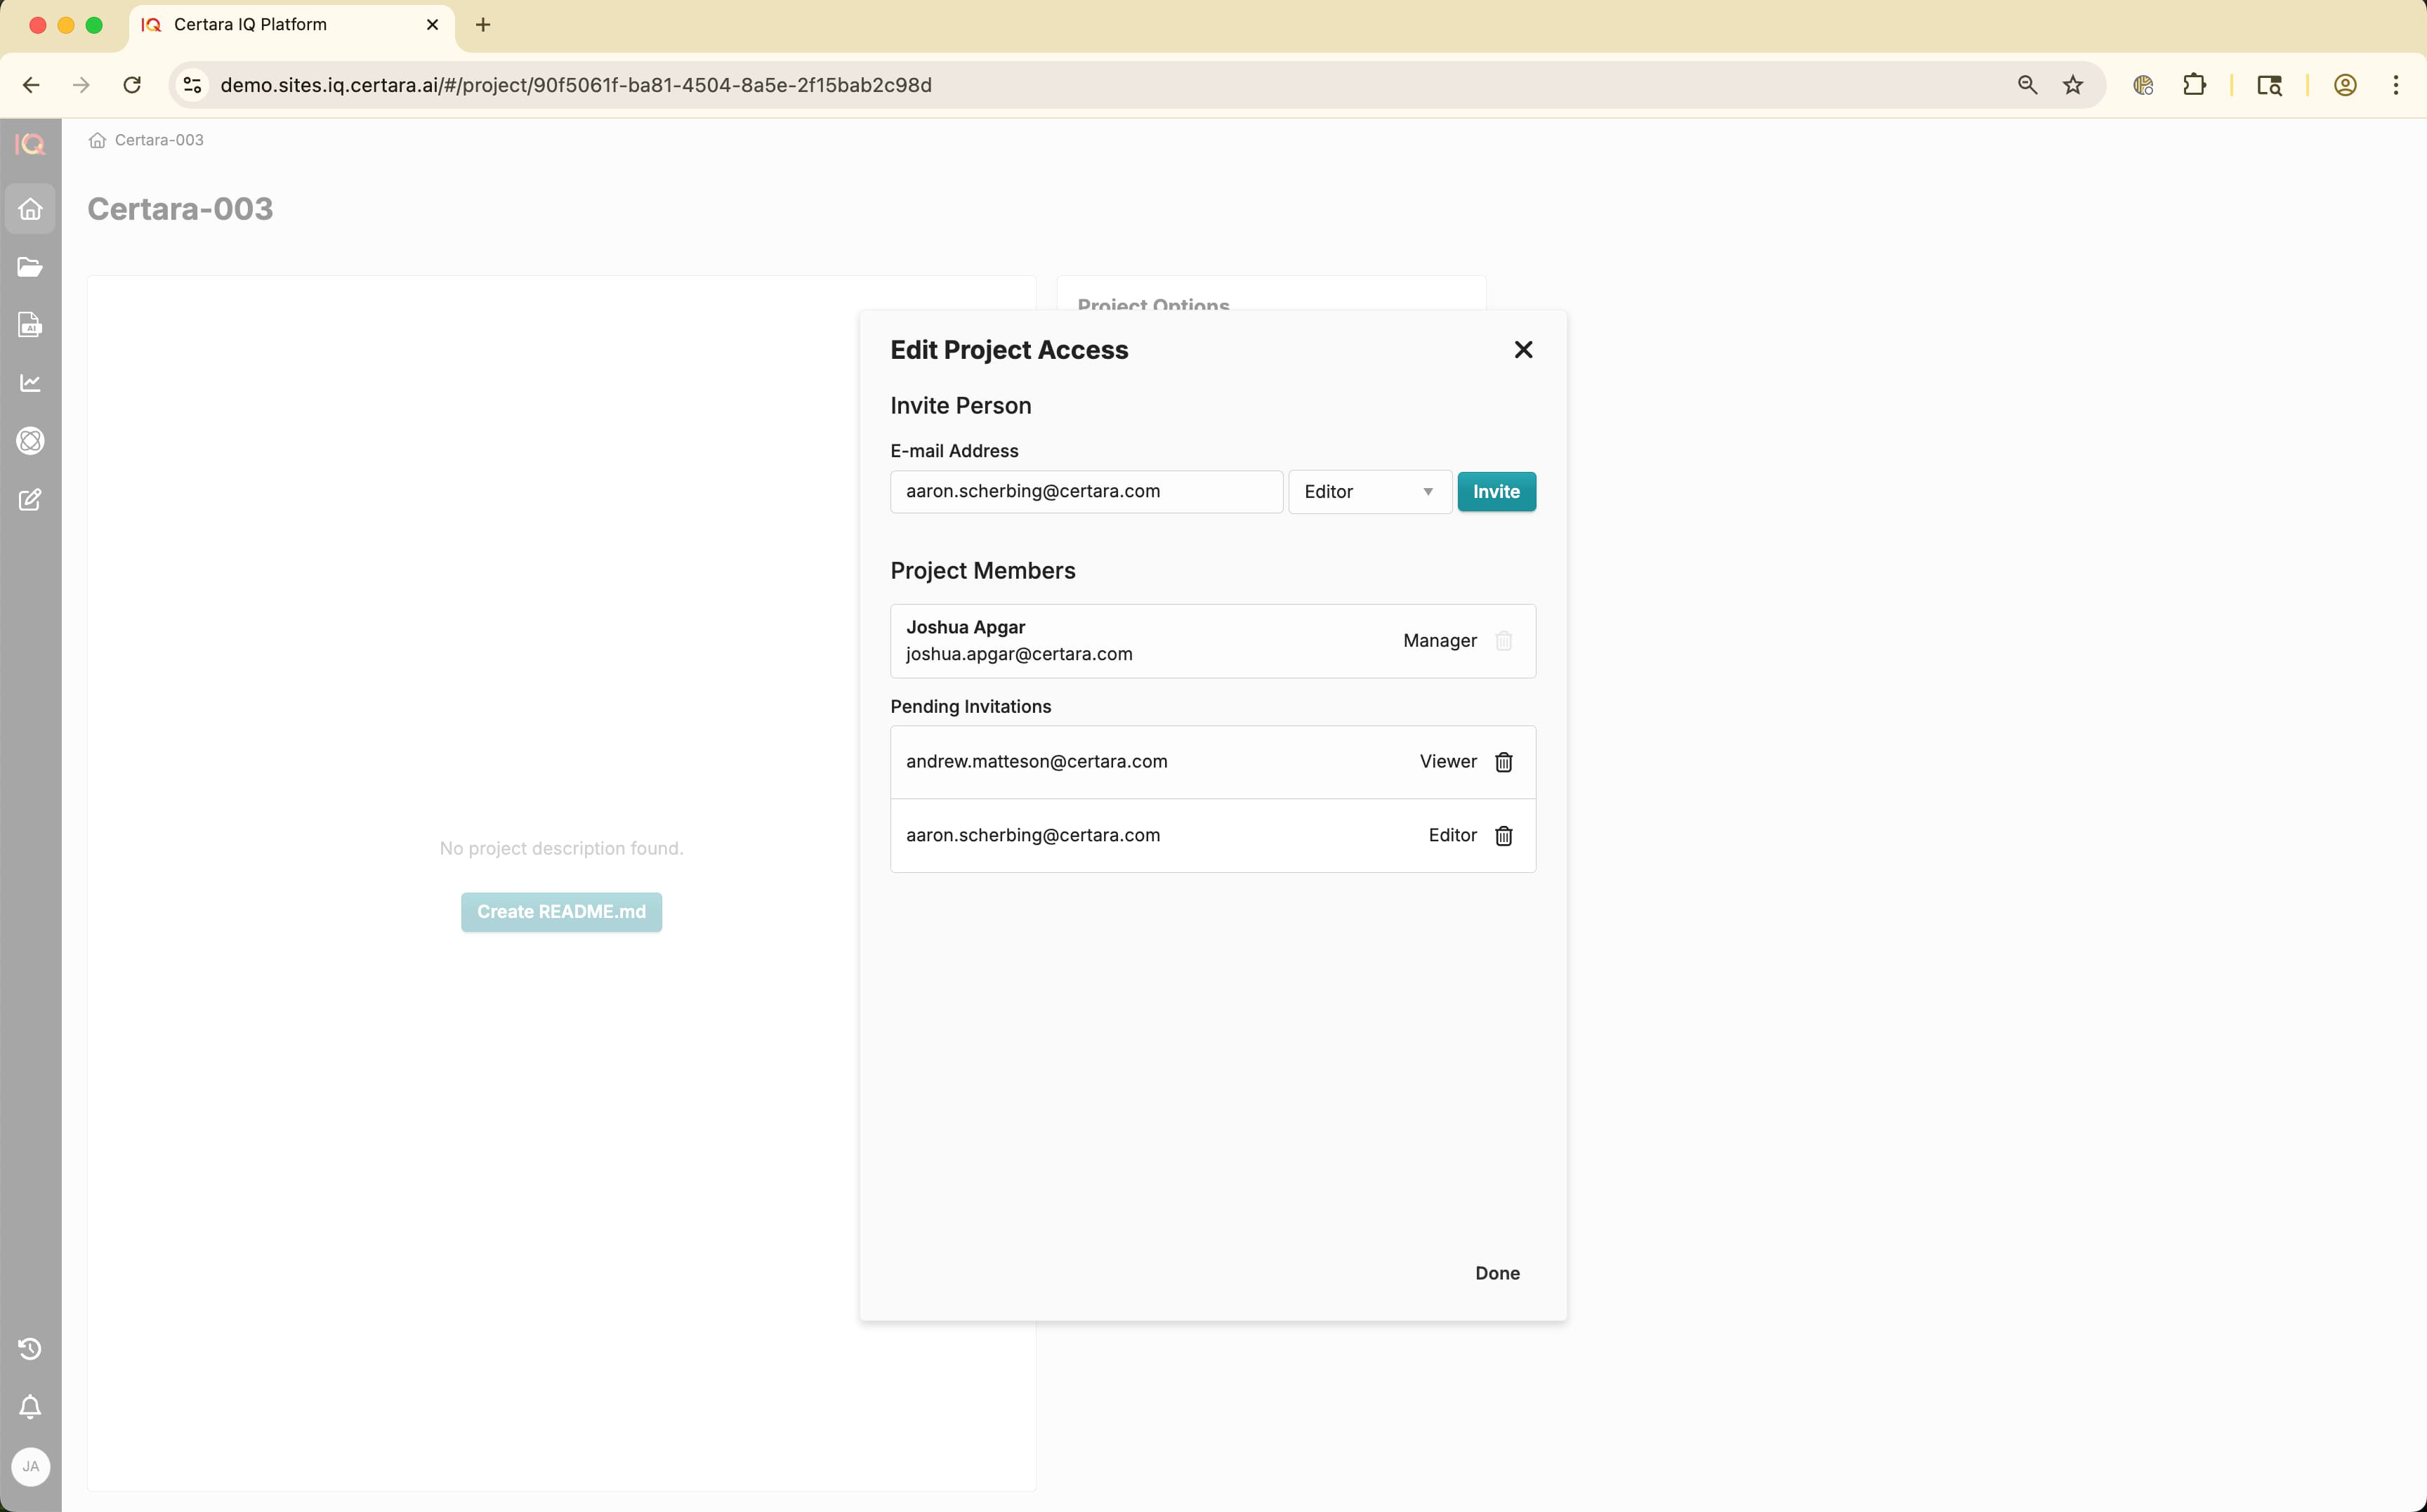The height and width of the screenshot is (1512, 2427).
Task: Open the analytics chart icon in sidebar
Action: point(30,382)
